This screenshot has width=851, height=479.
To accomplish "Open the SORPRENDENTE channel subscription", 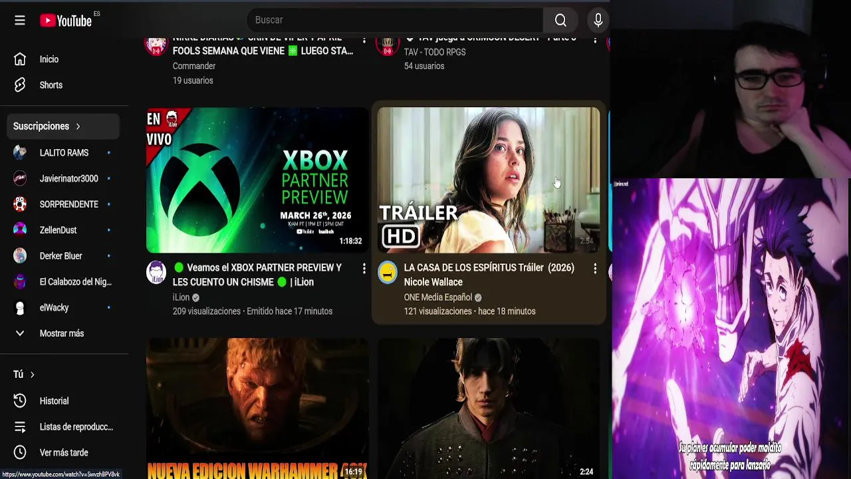I will click(63, 204).
